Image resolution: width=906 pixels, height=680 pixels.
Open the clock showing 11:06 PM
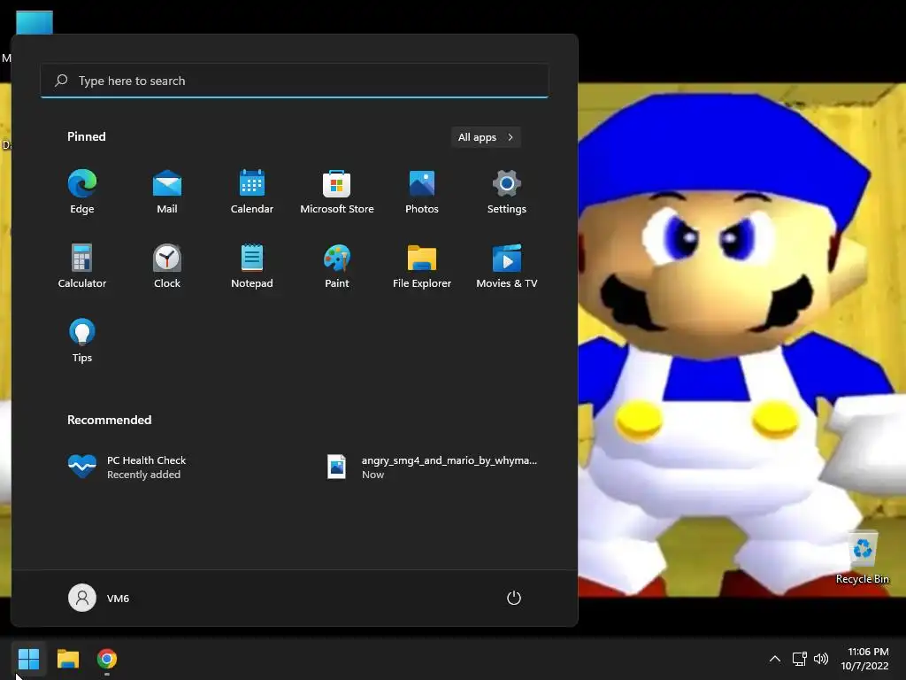(865, 659)
